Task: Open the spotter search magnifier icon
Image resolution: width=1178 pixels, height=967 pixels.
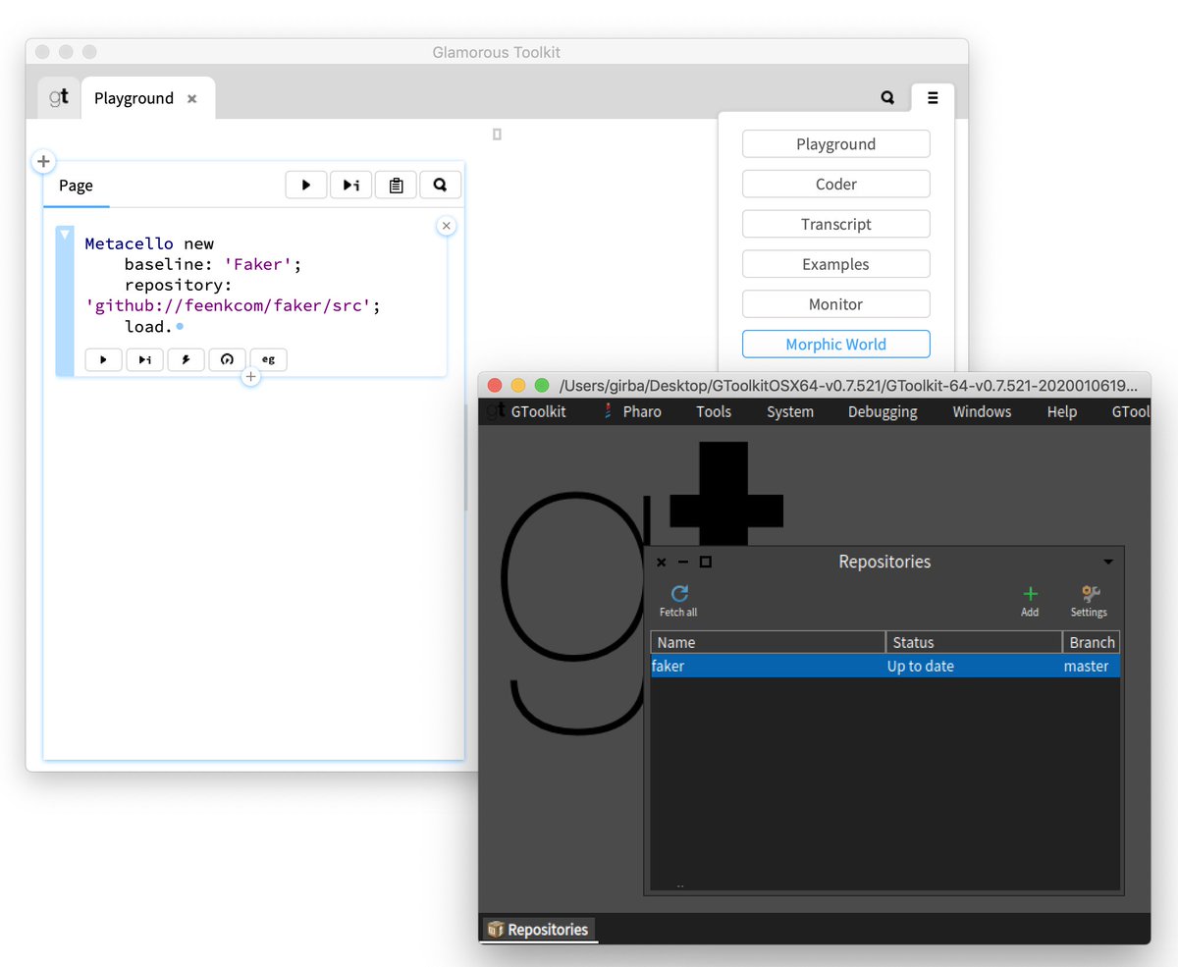Action: point(887,97)
